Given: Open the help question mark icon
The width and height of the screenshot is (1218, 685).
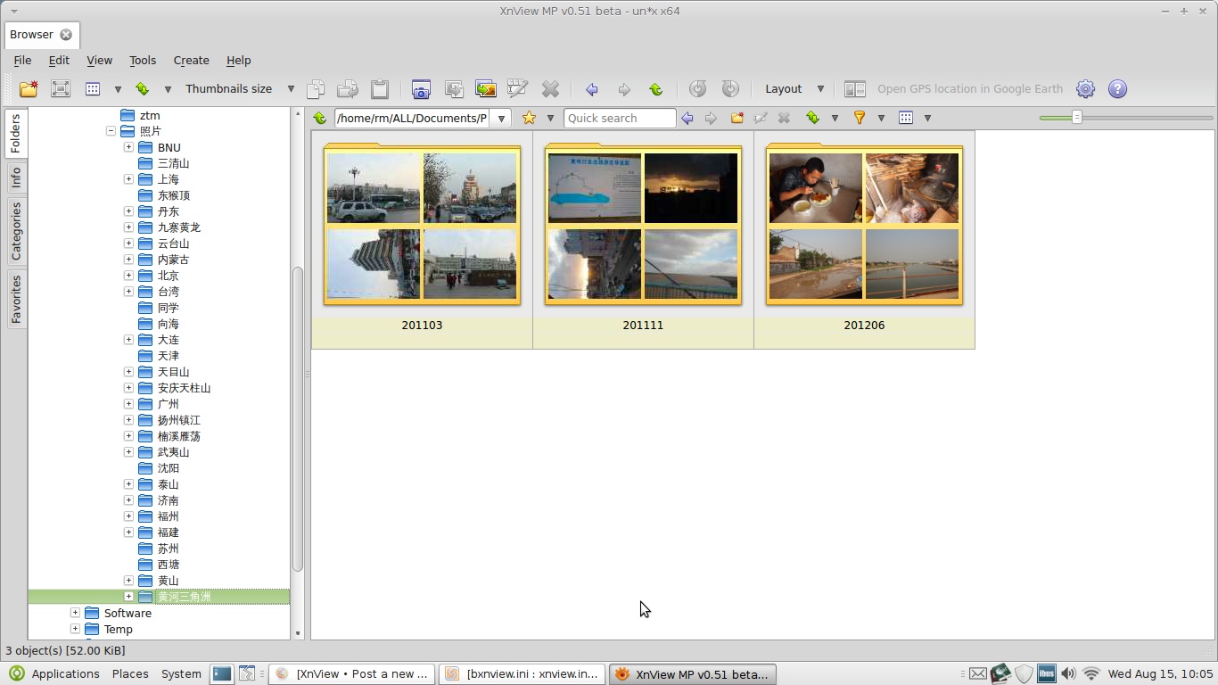Looking at the screenshot, I should tap(1117, 89).
